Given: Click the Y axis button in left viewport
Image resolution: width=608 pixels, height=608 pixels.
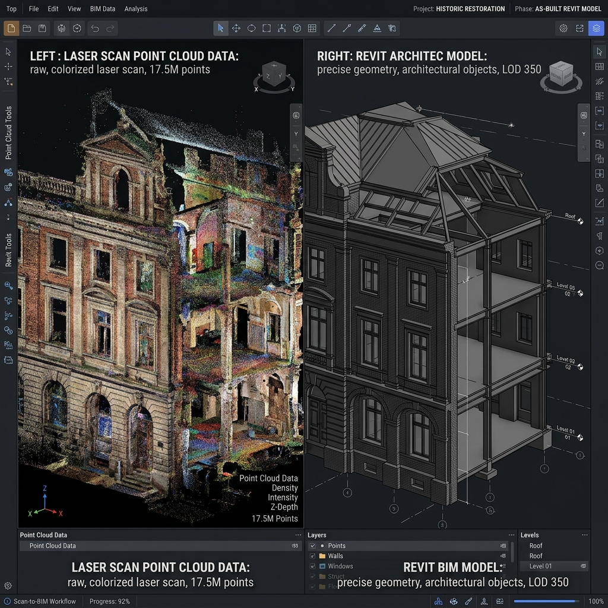Looking at the screenshot, I should 296,134.
